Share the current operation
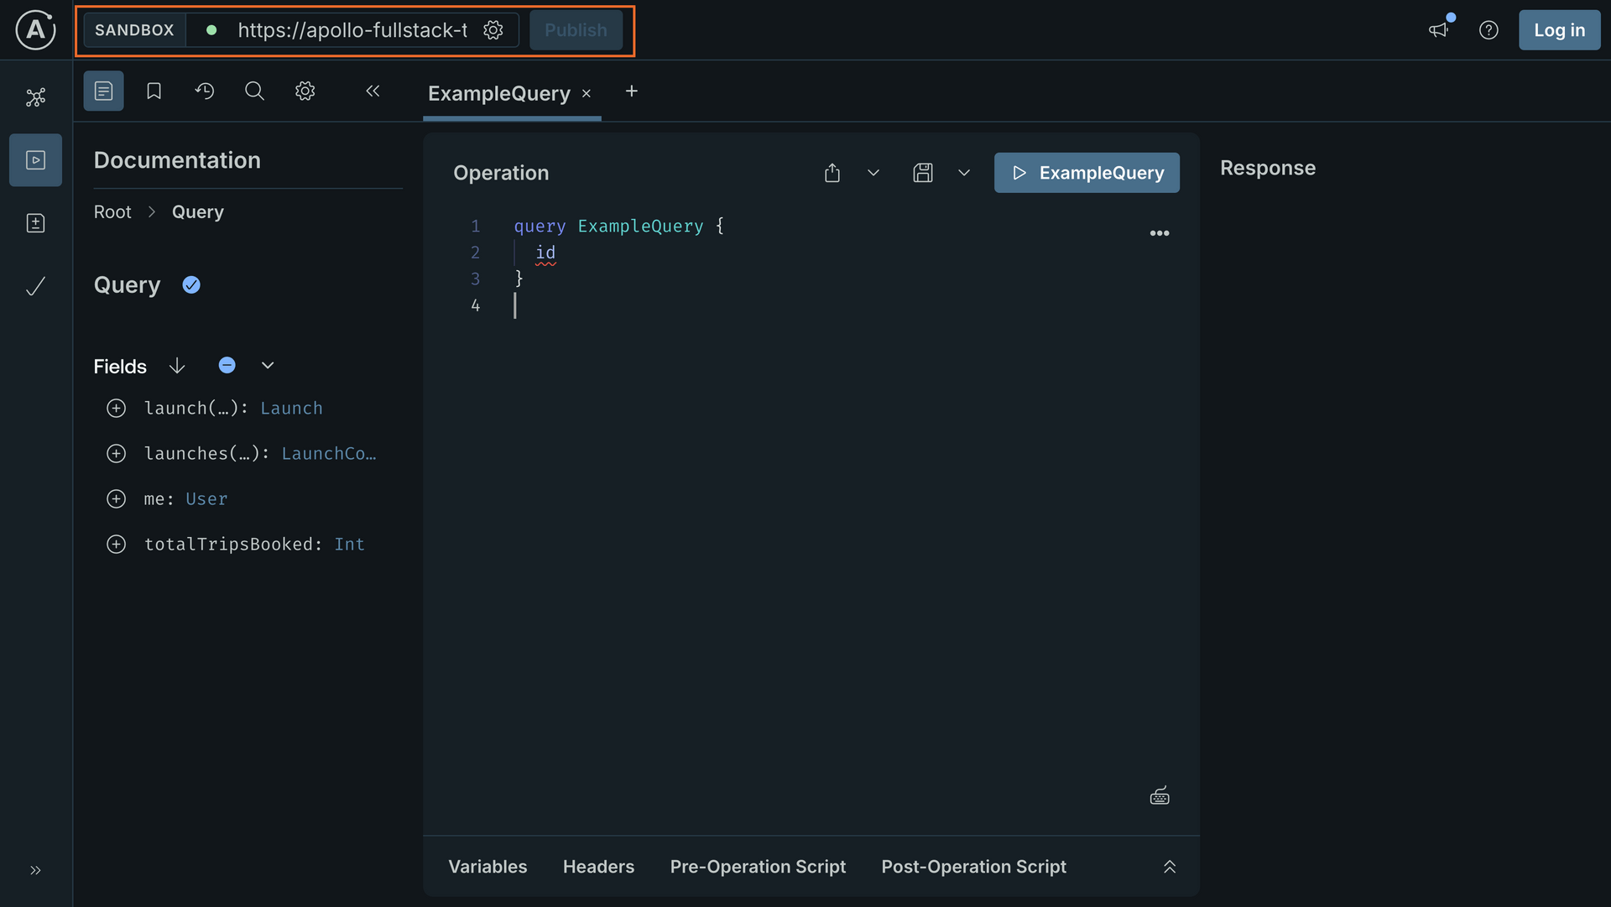The width and height of the screenshot is (1611, 907). click(832, 172)
